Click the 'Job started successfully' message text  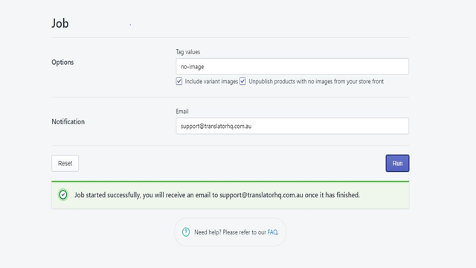[217, 195]
